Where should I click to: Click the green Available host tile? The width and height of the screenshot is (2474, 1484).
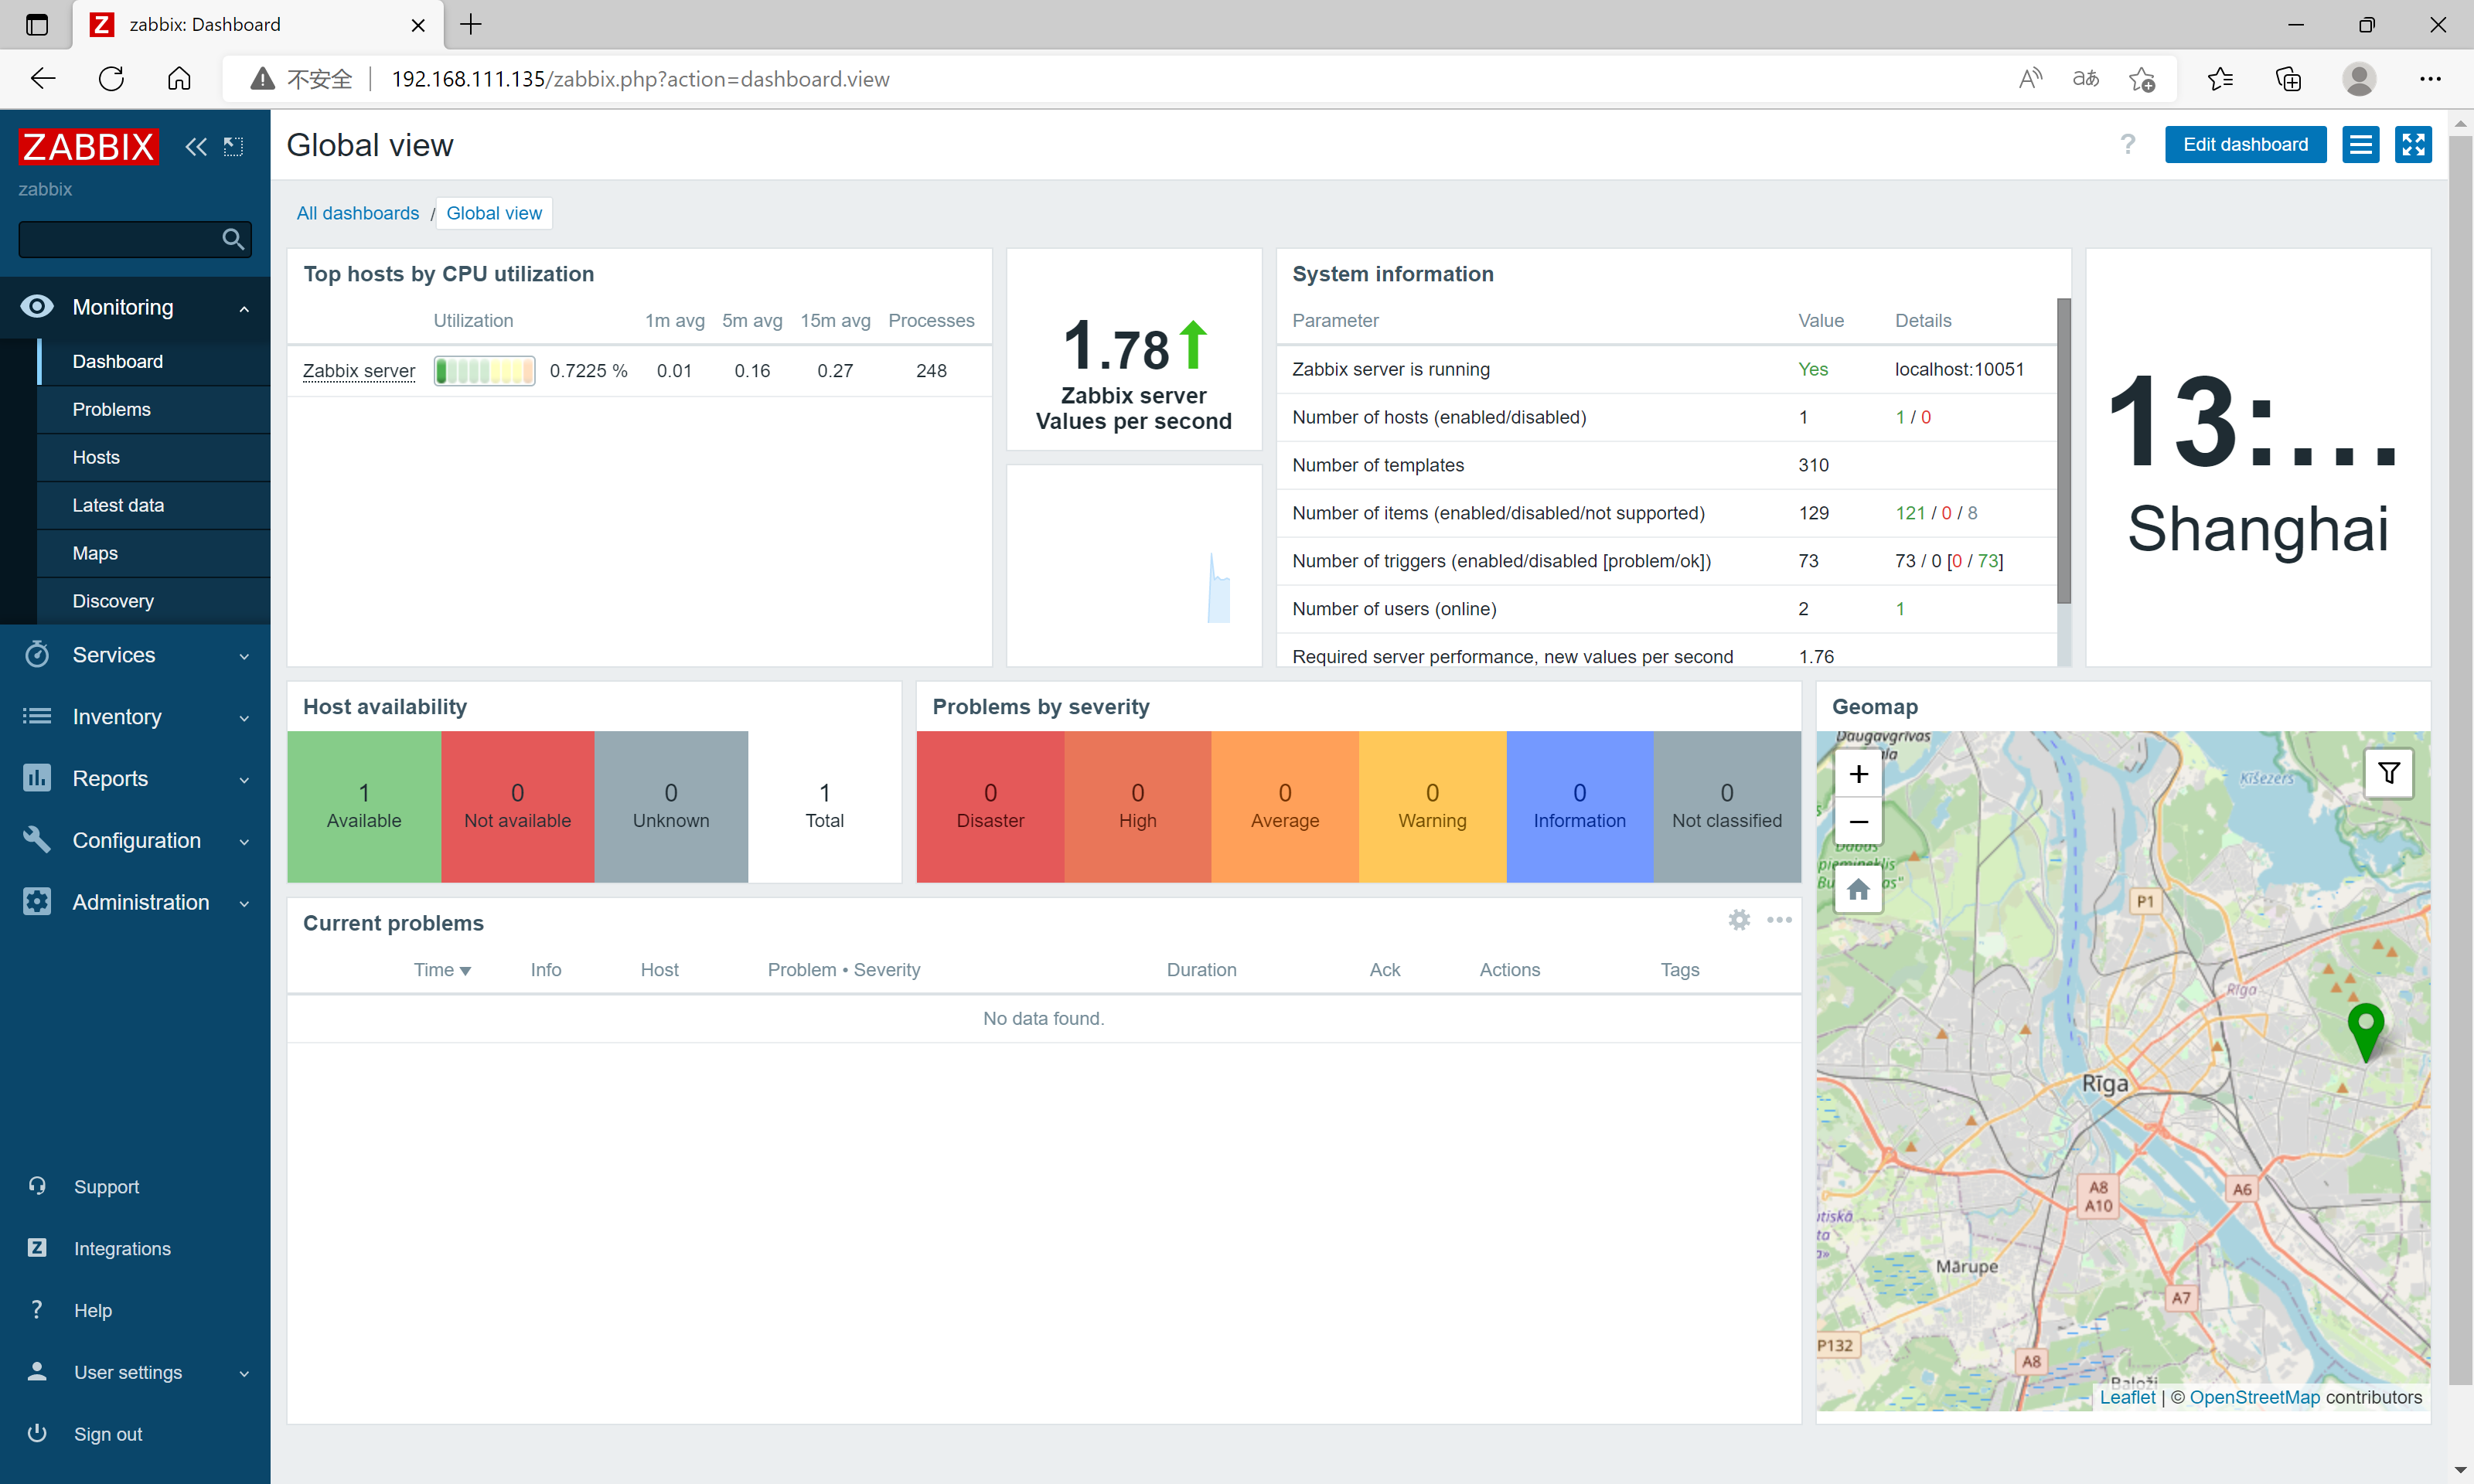[364, 806]
